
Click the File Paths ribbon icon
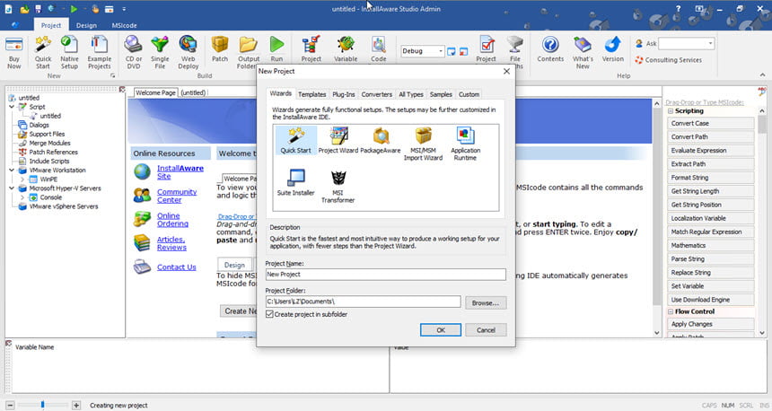pyautogui.click(x=515, y=52)
